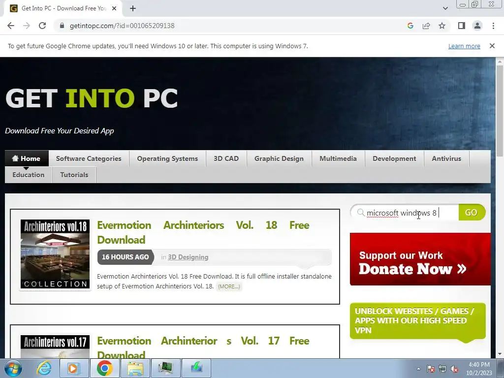
Task: Click the padlock site info icon
Action: coord(62,26)
